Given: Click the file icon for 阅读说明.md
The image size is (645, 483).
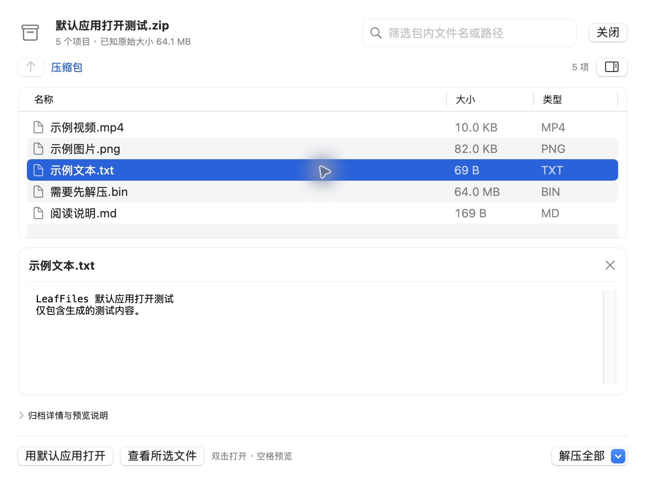Looking at the screenshot, I should (39, 213).
